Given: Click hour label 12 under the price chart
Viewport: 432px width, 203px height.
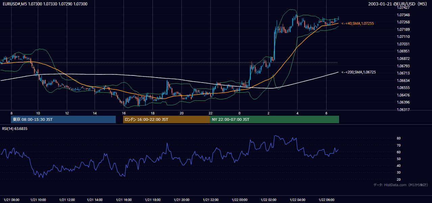Looking at the screenshot, I should (x=67, y=113).
